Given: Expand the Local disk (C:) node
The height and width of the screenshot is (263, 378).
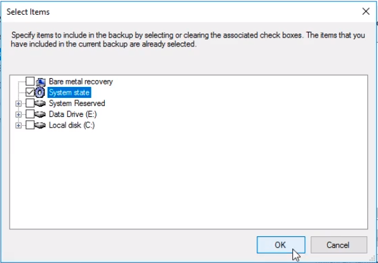Looking at the screenshot, I should coord(18,125).
